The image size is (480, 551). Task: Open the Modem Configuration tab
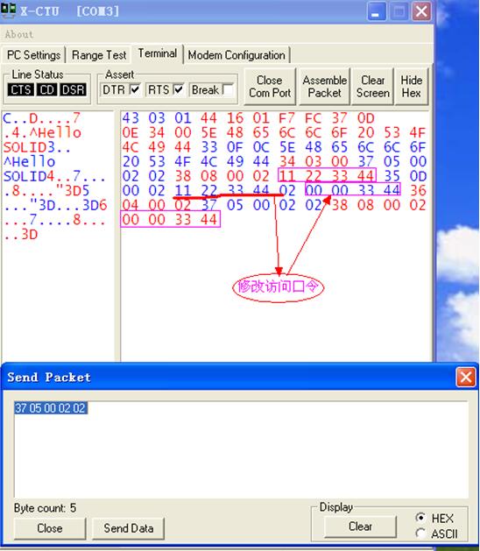tap(236, 55)
